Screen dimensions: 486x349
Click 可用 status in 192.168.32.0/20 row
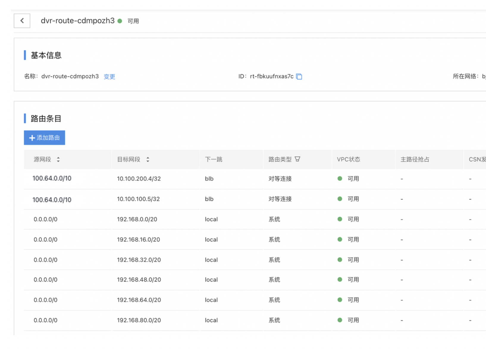coord(353,260)
